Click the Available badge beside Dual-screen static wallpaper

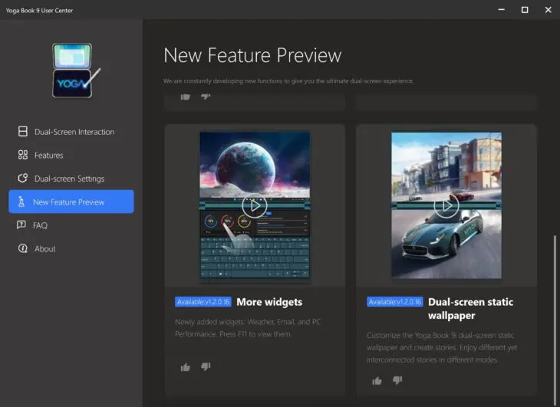(x=395, y=302)
